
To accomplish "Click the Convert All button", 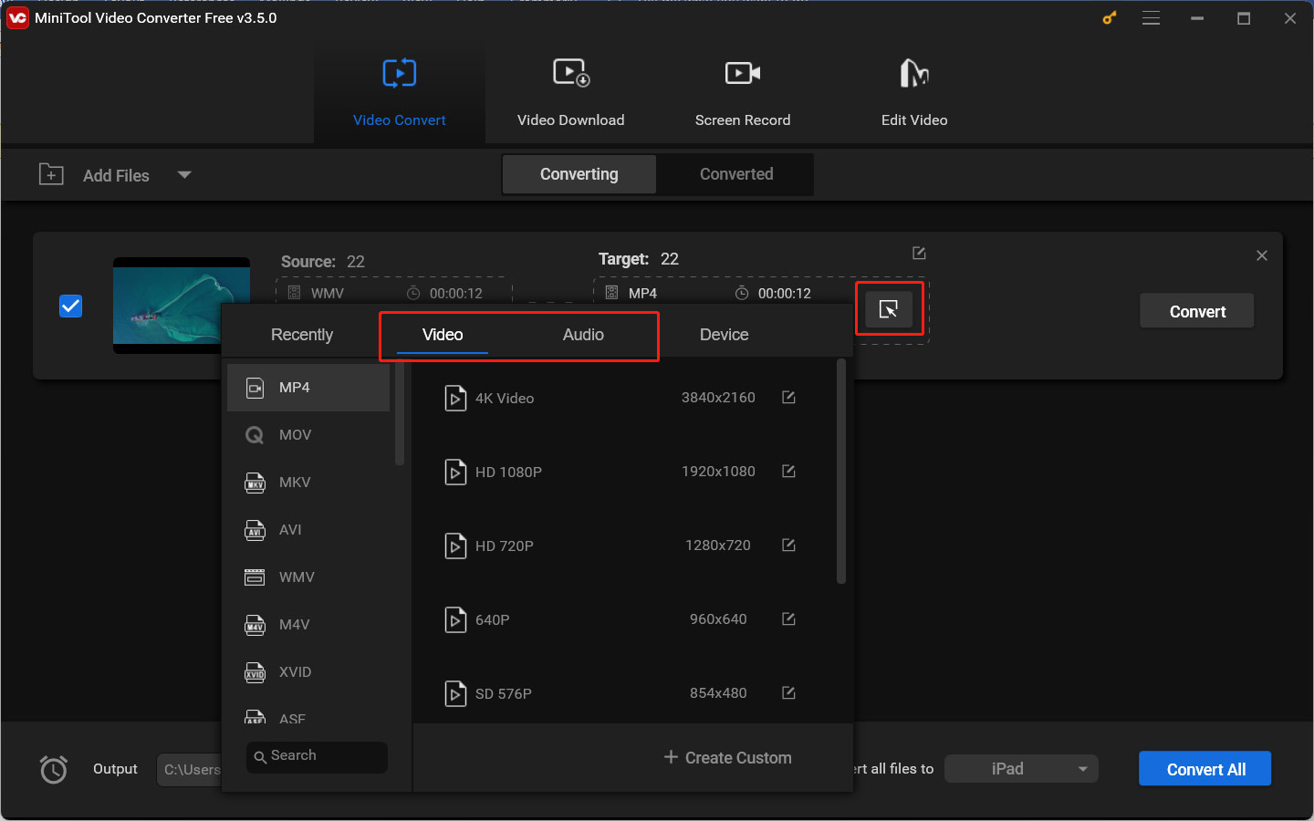I will point(1205,769).
